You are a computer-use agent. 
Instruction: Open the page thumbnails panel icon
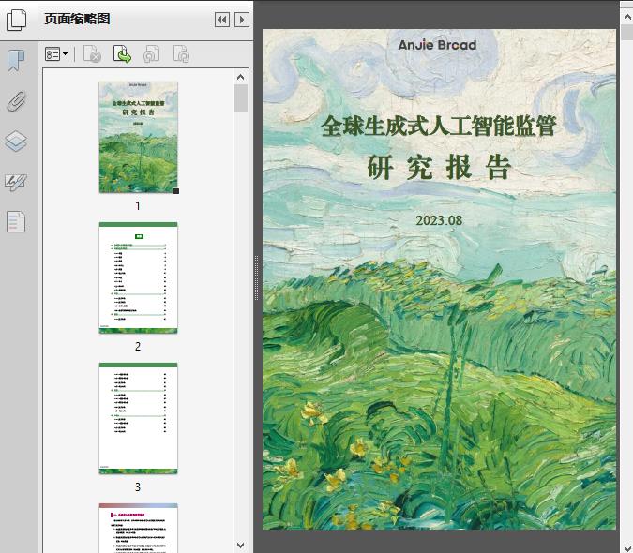coord(17,19)
